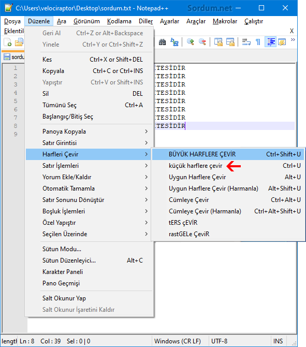
Task: Open the Dosya menu
Action: point(12,21)
